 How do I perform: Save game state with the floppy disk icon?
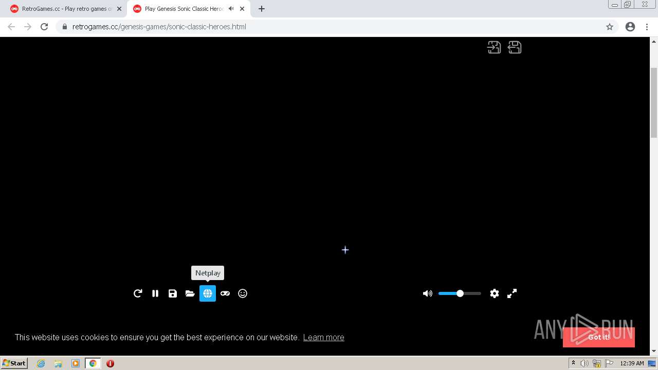[173, 293]
